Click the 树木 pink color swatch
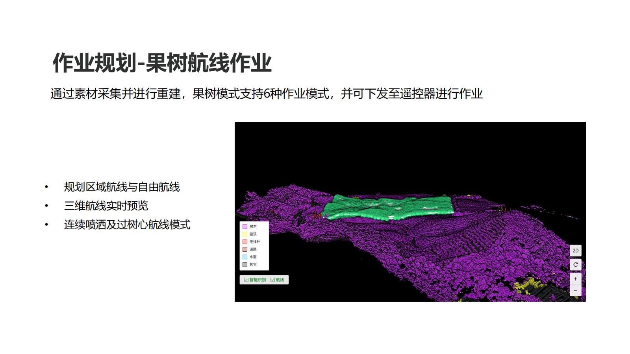The height and width of the screenshot is (354, 630). tap(245, 227)
